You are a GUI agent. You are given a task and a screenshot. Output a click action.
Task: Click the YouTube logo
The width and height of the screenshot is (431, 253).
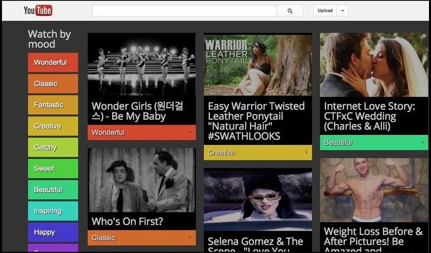(38, 10)
